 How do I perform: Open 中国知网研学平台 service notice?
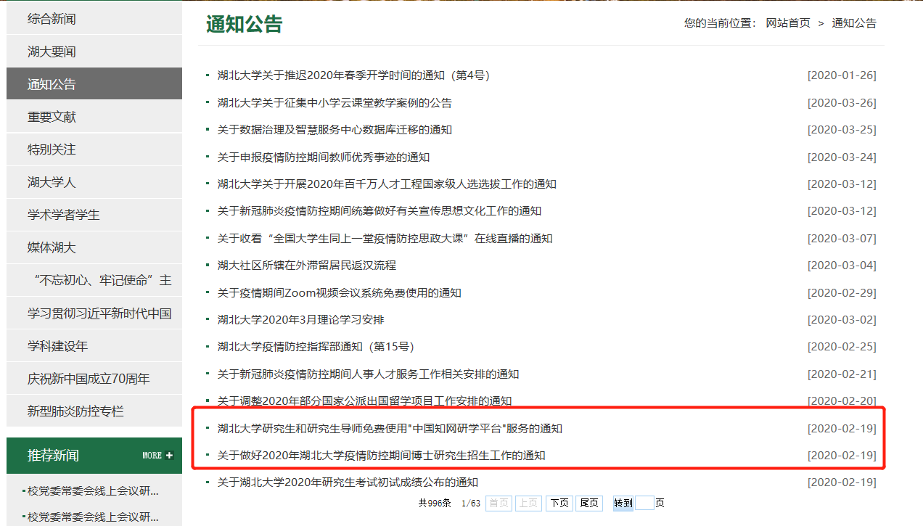[390, 429]
